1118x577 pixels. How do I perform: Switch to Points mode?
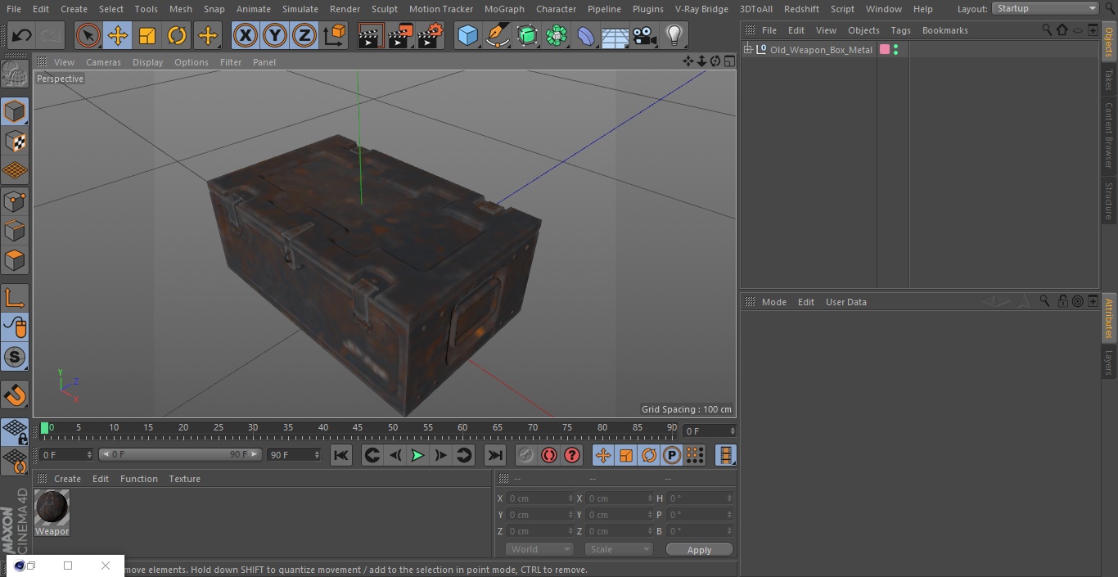click(x=15, y=201)
